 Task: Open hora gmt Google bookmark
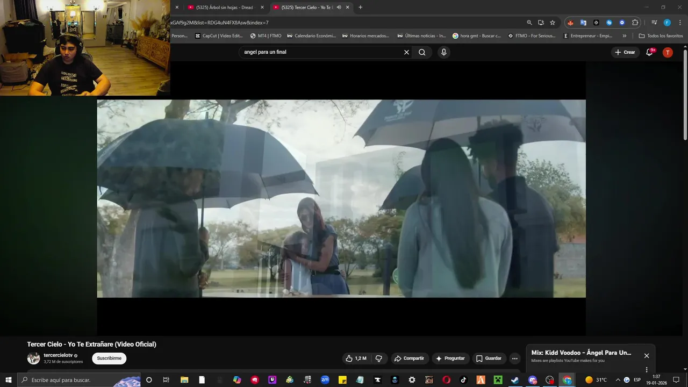click(476, 36)
